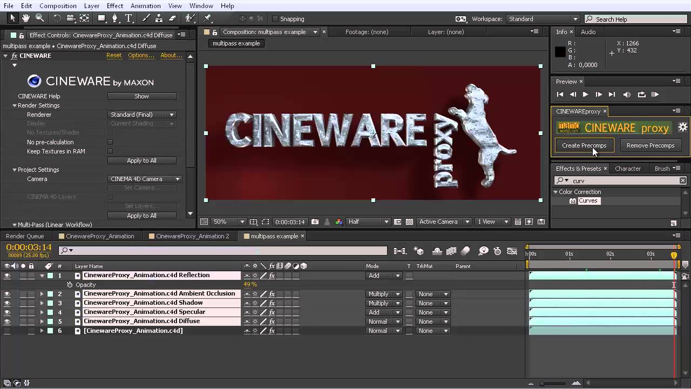Select the Clone Stamp tool
Image resolution: width=691 pixels, height=389 pixels.
(159, 18)
